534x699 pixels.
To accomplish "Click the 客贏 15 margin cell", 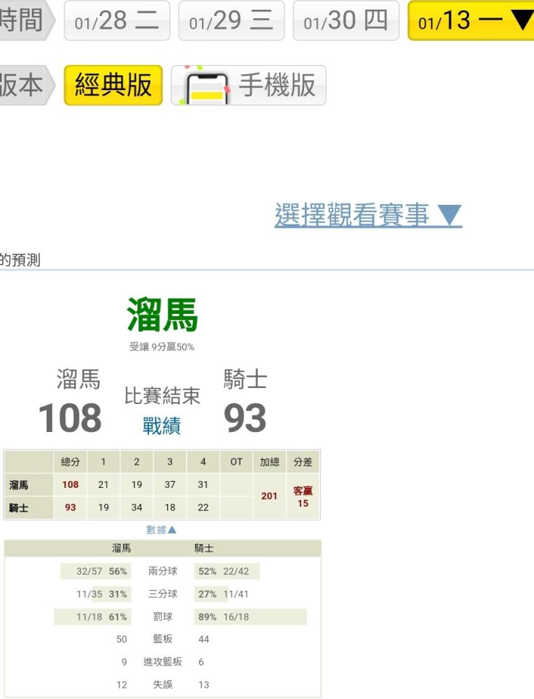I will pyautogui.click(x=303, y=496).
